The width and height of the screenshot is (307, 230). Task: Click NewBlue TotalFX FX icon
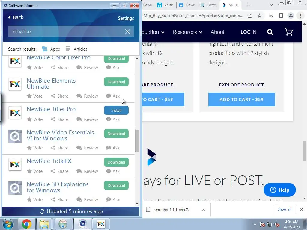click(x=15, y=164)
